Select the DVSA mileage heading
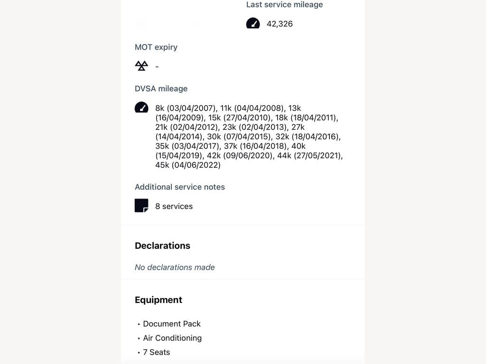Viewport: 486px width, 364px height. point(161,89)
